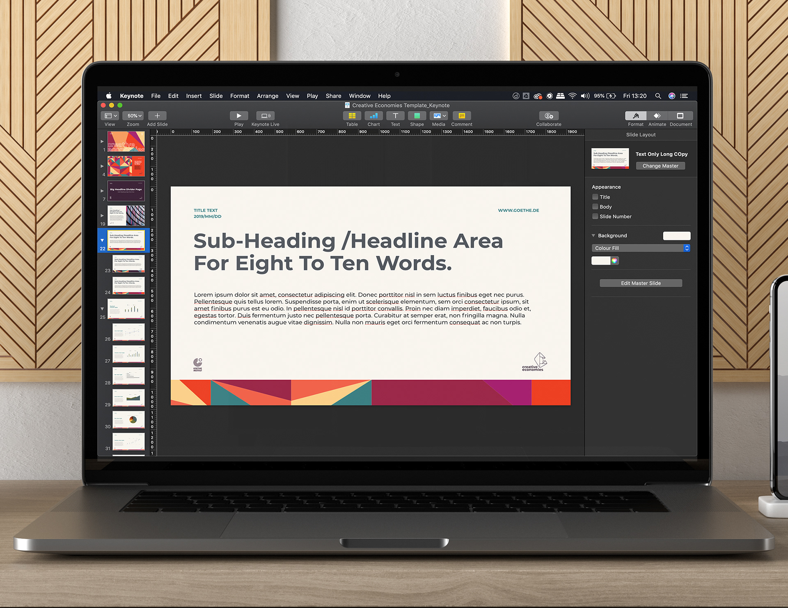Collapse the Background section triangle
This screenshot has height=608, width=788.
593,236
